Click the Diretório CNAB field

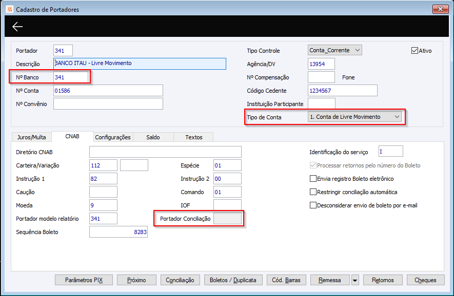coord(165,152)
